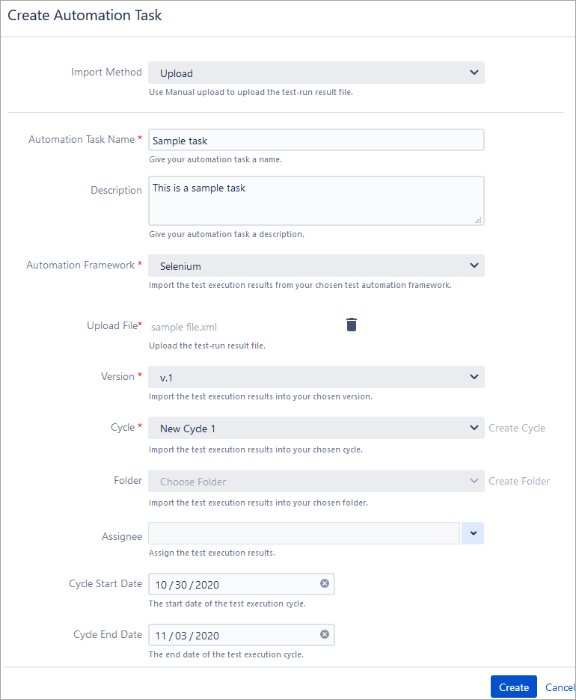Click the Create Cycle link
The image size is (576, 700).
(517, 427)
